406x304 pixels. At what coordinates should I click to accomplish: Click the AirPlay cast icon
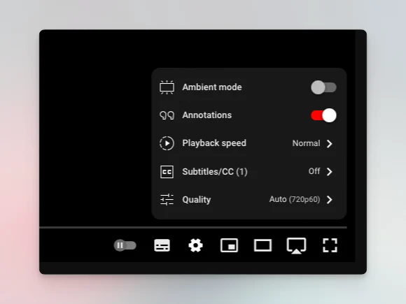coord(297,246)
